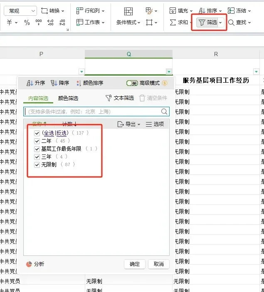Open number format dialog launcher

67,29
